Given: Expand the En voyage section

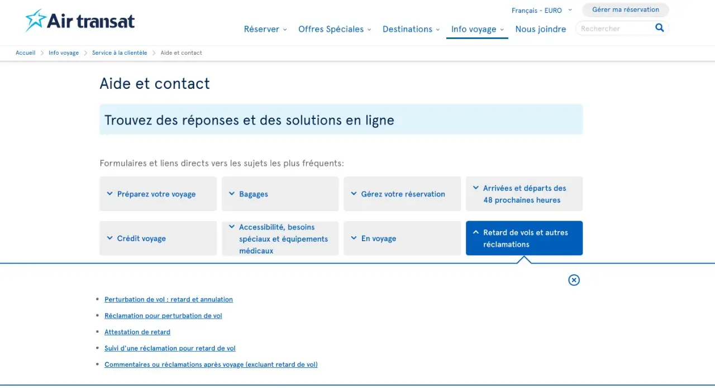Looking at the screenshot, I should [x=402, y=238].
